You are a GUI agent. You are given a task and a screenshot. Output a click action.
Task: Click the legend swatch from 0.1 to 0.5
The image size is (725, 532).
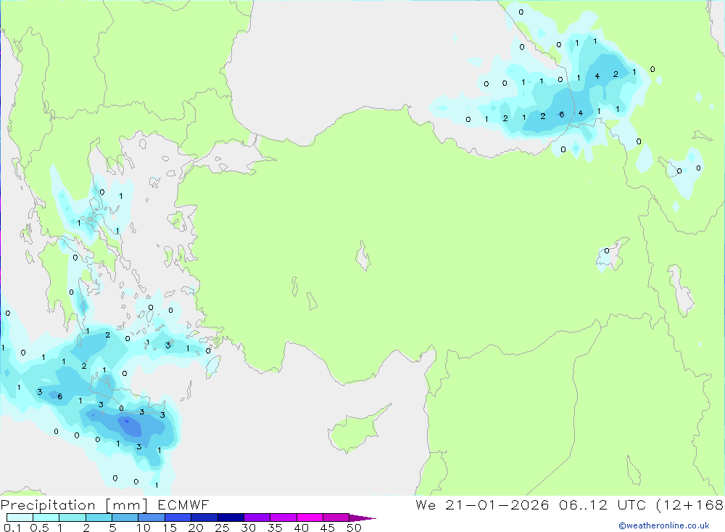click(20, 517)
